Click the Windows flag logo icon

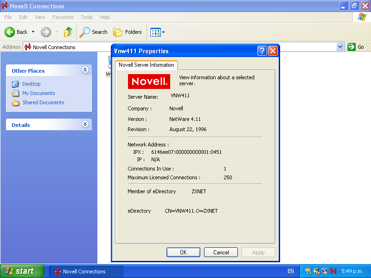click(x=362, y=17)
